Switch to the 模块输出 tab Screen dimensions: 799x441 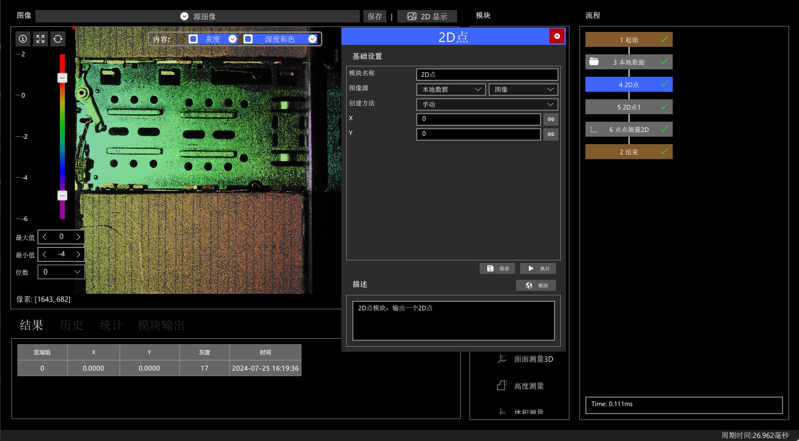tap(161, 325)
